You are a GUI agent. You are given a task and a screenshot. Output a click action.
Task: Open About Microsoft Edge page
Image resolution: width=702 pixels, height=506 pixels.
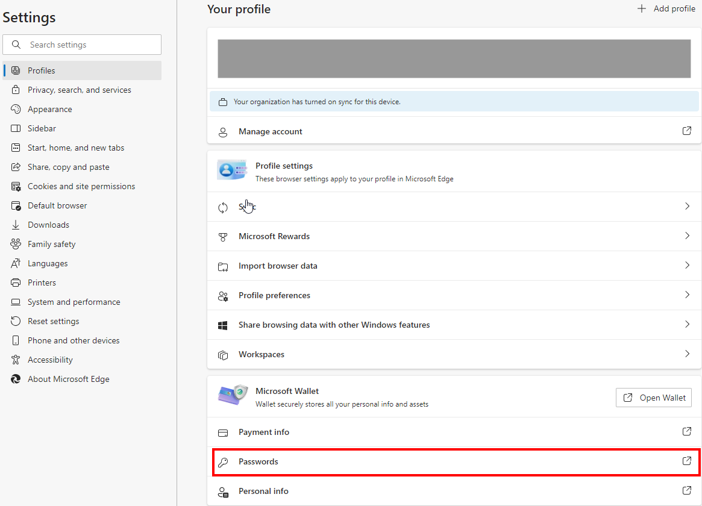83,379
